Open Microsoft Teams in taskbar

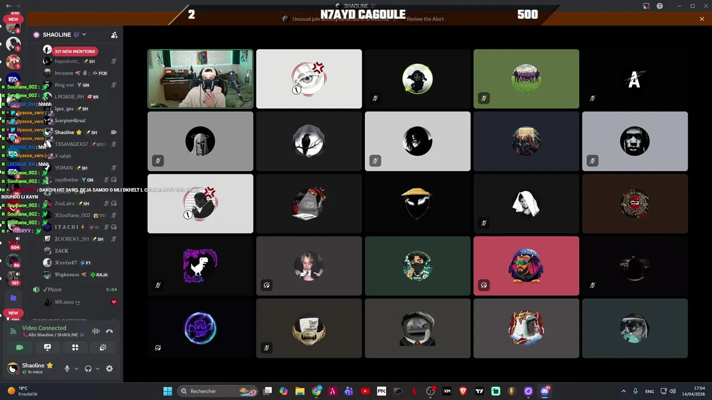click(349, 391)
